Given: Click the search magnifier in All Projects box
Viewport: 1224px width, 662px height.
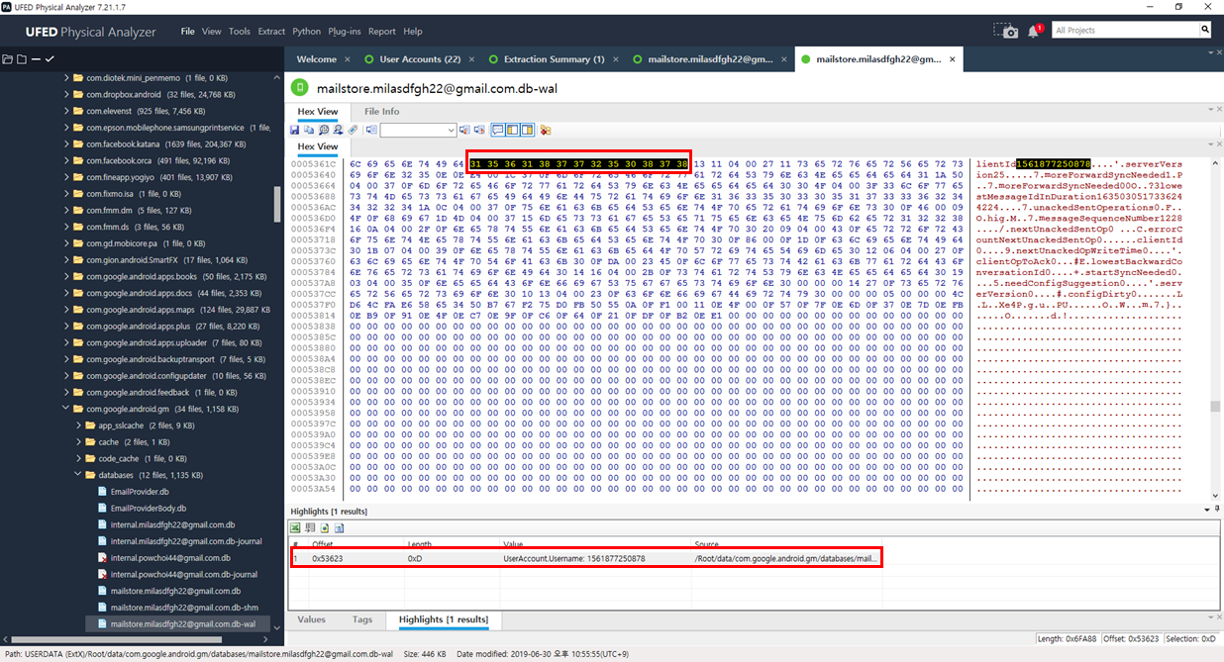Looking at the screenshot, I should tap(1205, 31).
